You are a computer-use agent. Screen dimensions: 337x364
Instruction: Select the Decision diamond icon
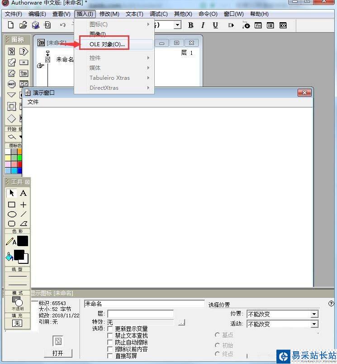click(11, 118)
